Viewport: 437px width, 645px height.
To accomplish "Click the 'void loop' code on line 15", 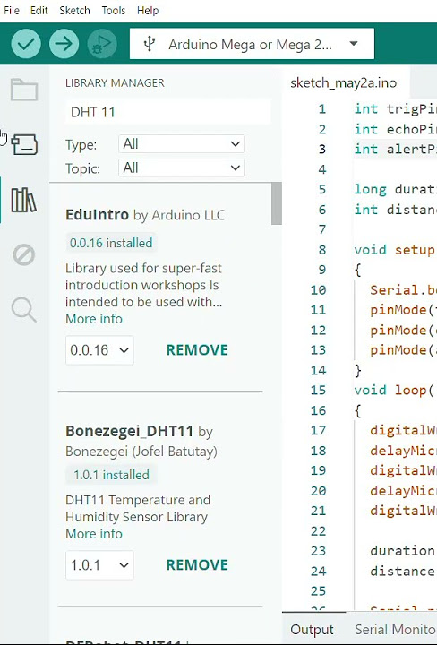I will pyautogui.click(x=394, y=390).
